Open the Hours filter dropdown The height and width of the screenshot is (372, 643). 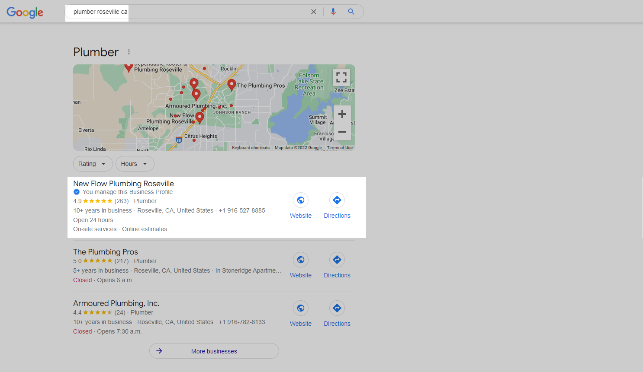click(x=135, y=164)
